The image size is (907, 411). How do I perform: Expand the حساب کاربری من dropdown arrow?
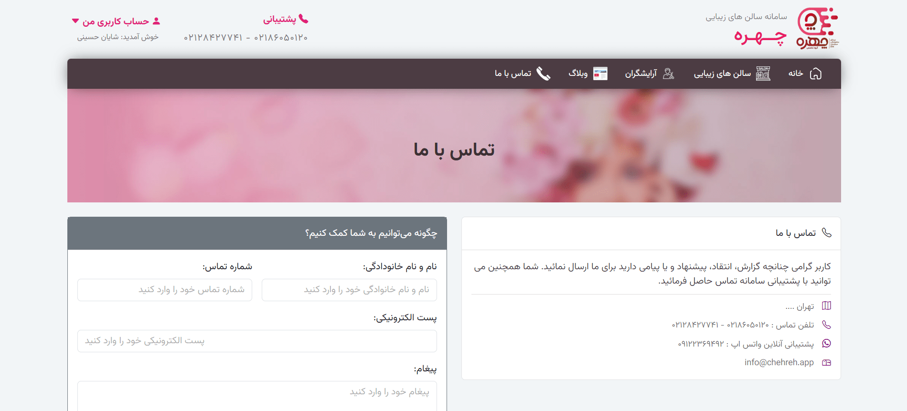pyautogui.click(x=75, y=21)
